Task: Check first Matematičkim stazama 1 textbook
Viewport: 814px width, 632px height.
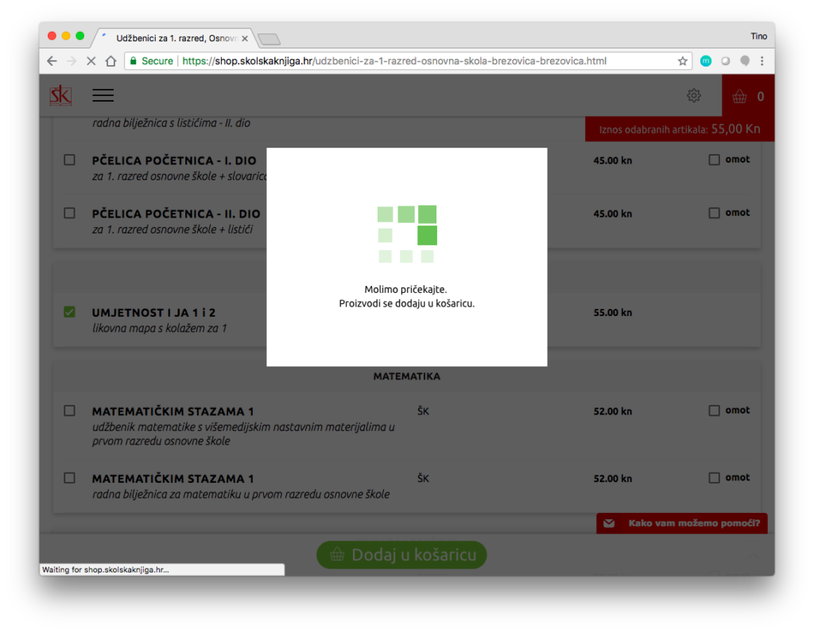Action: coord(69,410)
